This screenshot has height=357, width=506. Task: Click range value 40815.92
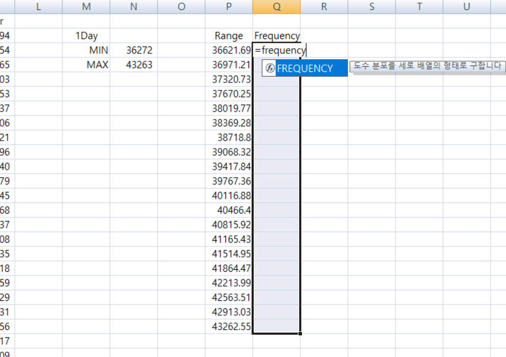(229, 225)
